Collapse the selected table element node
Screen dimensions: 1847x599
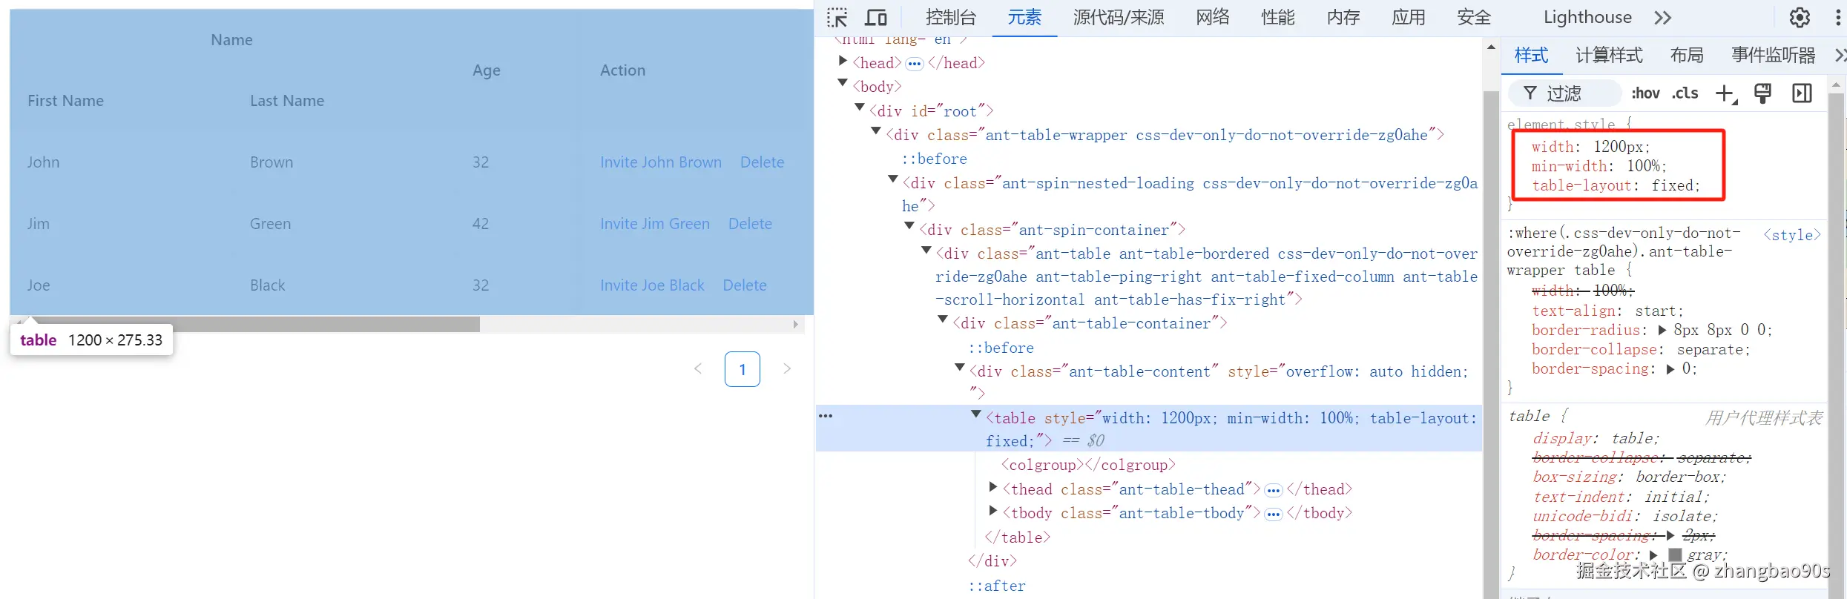[976, 415]
